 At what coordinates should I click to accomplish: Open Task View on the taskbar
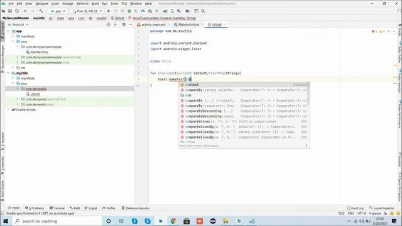click(x=121, y=221)
